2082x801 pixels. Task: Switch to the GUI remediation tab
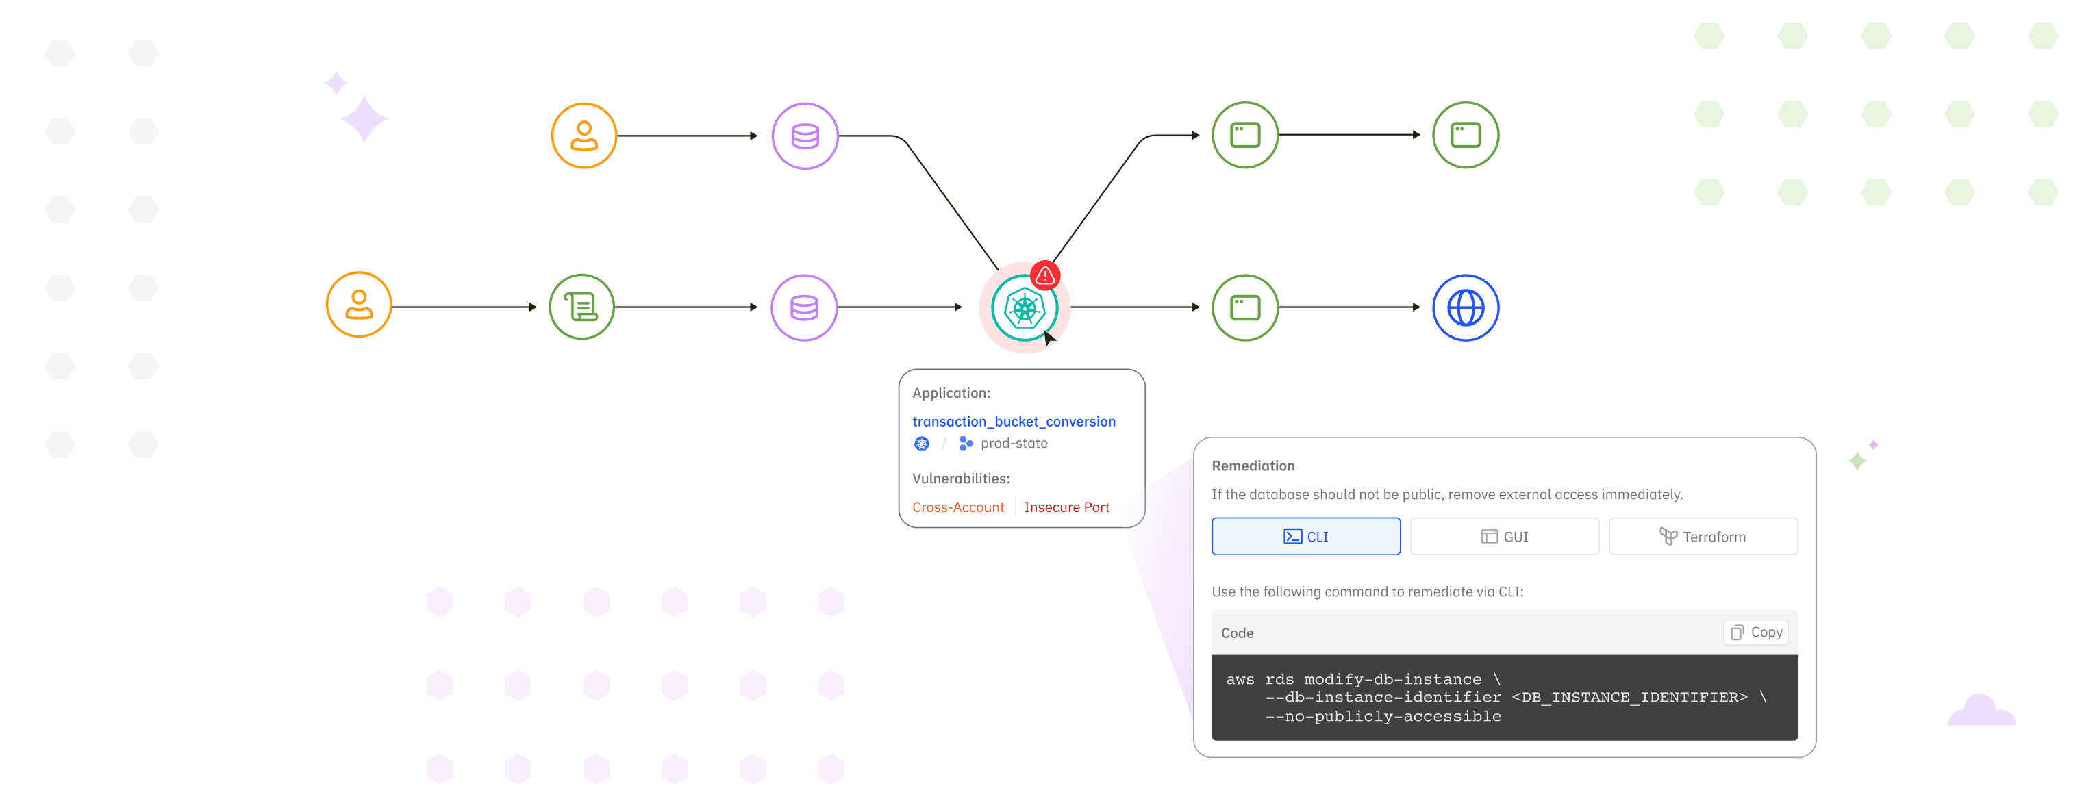pos(1503,537)
